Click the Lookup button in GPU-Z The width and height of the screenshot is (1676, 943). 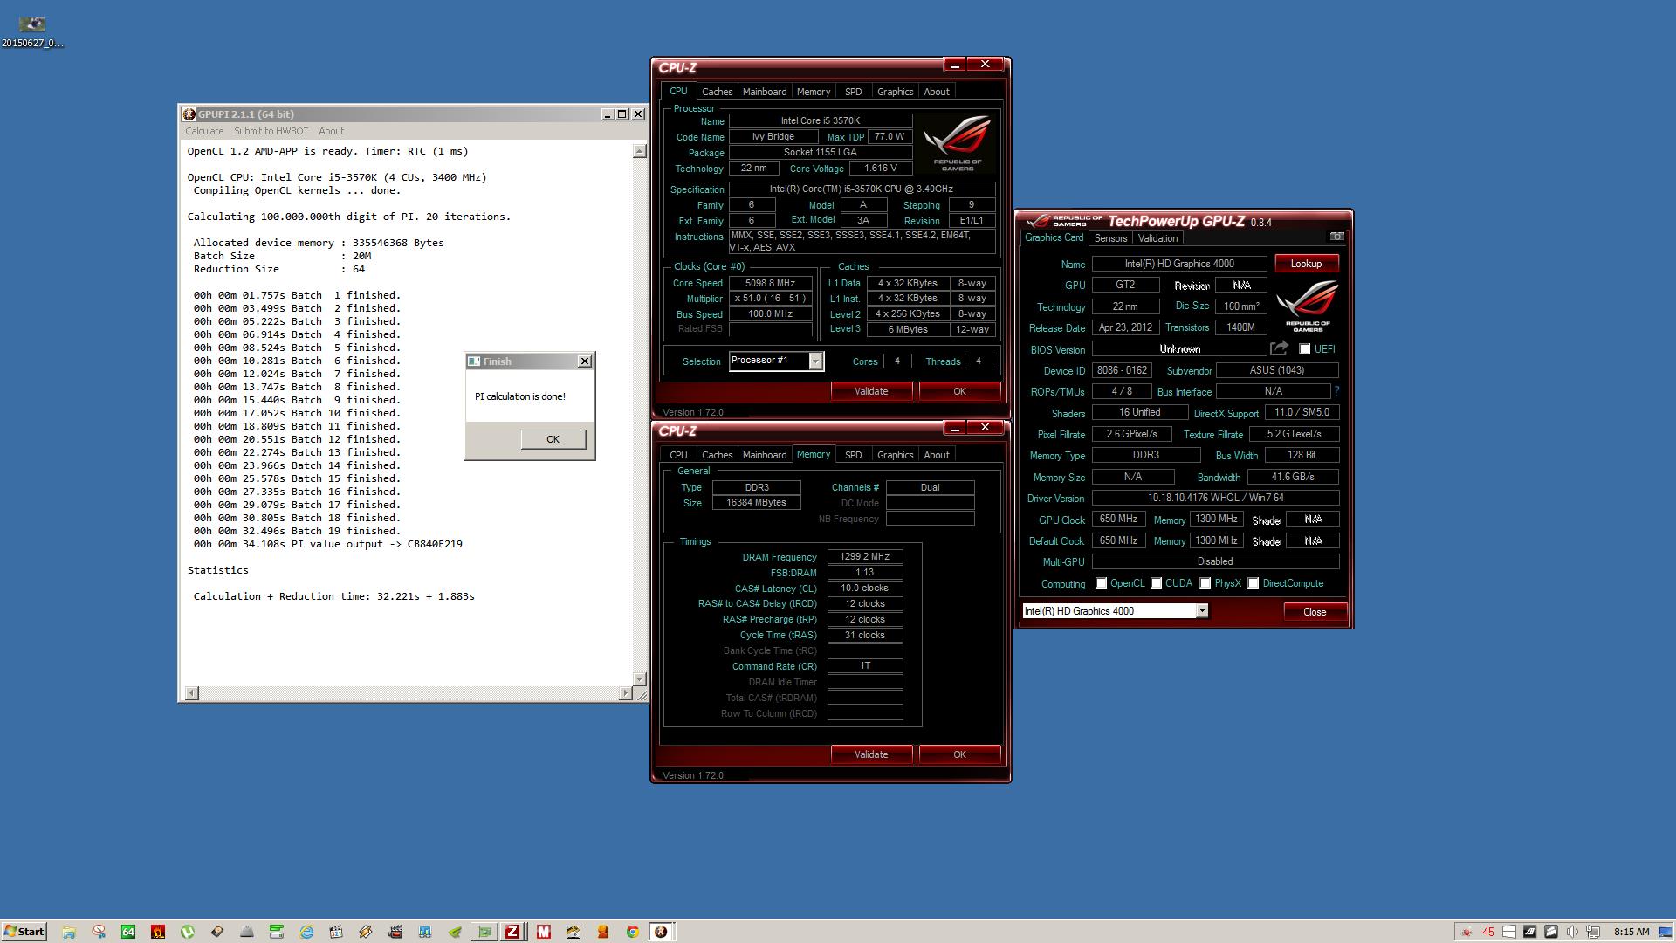click(x=1306, y=264)
